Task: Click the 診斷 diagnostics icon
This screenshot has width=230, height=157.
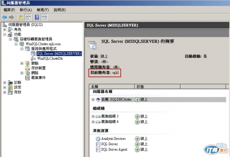Action: [10, 83]
